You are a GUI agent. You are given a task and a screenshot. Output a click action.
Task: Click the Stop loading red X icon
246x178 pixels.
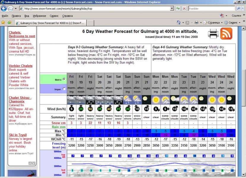[x=184, y=9]
